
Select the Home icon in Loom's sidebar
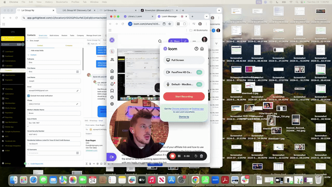(x=112, y=71)
